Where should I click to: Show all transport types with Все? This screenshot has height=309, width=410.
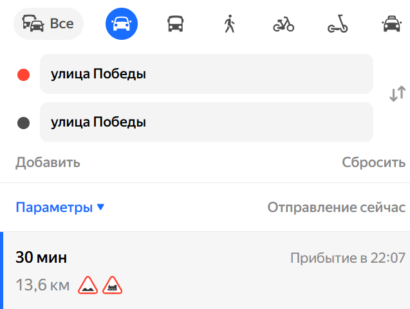pyautogui.click(x=48, y=24)
